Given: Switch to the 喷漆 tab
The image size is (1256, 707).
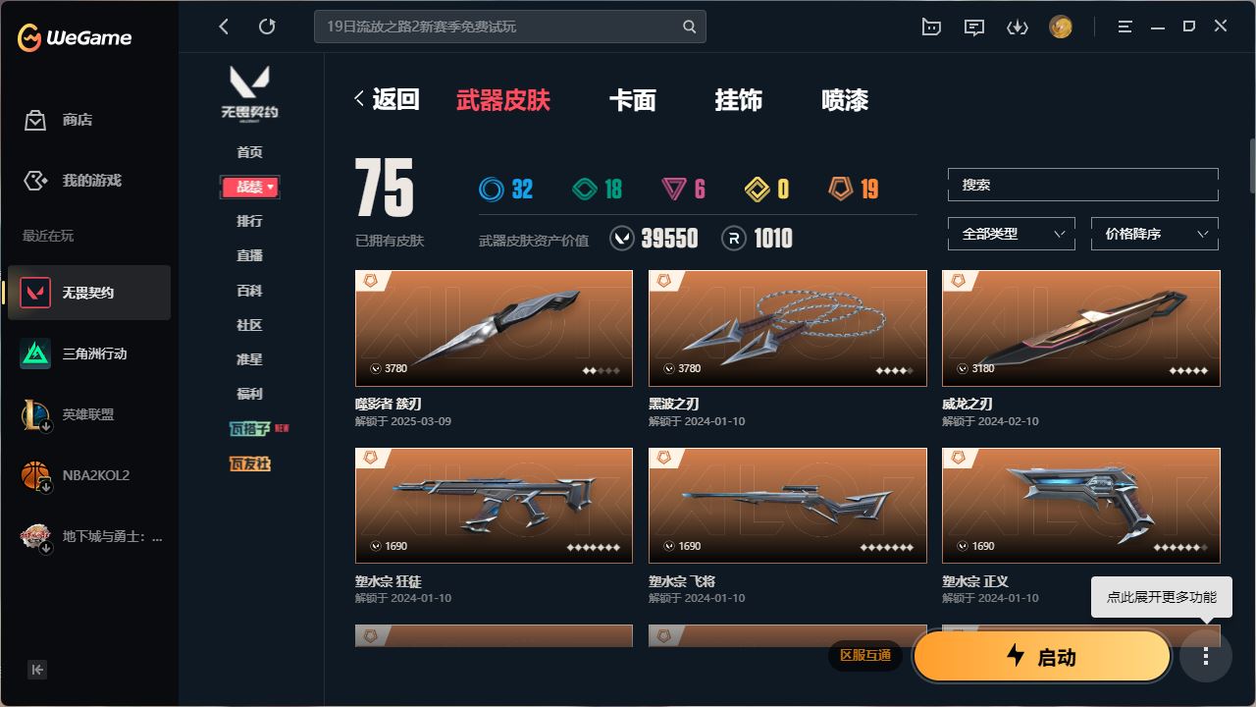Looking at the screenshot, I should (845, 100).
